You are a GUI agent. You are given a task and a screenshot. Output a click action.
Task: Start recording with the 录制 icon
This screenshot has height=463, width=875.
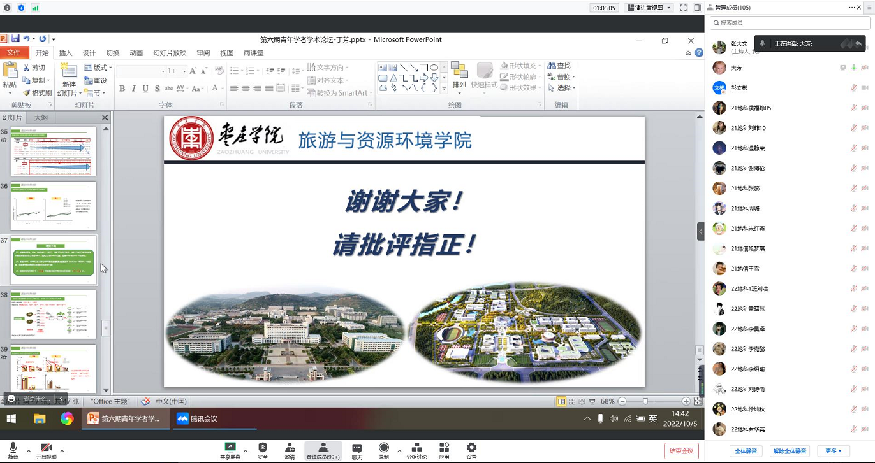click(x=383, y=450)
